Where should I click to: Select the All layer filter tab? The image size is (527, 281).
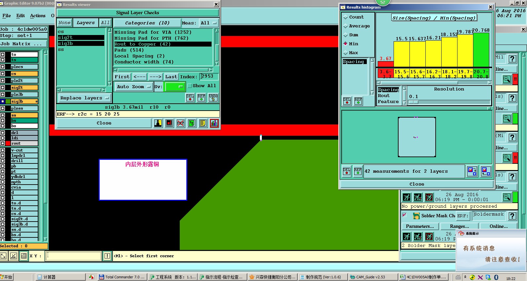[x=105, y=23]
